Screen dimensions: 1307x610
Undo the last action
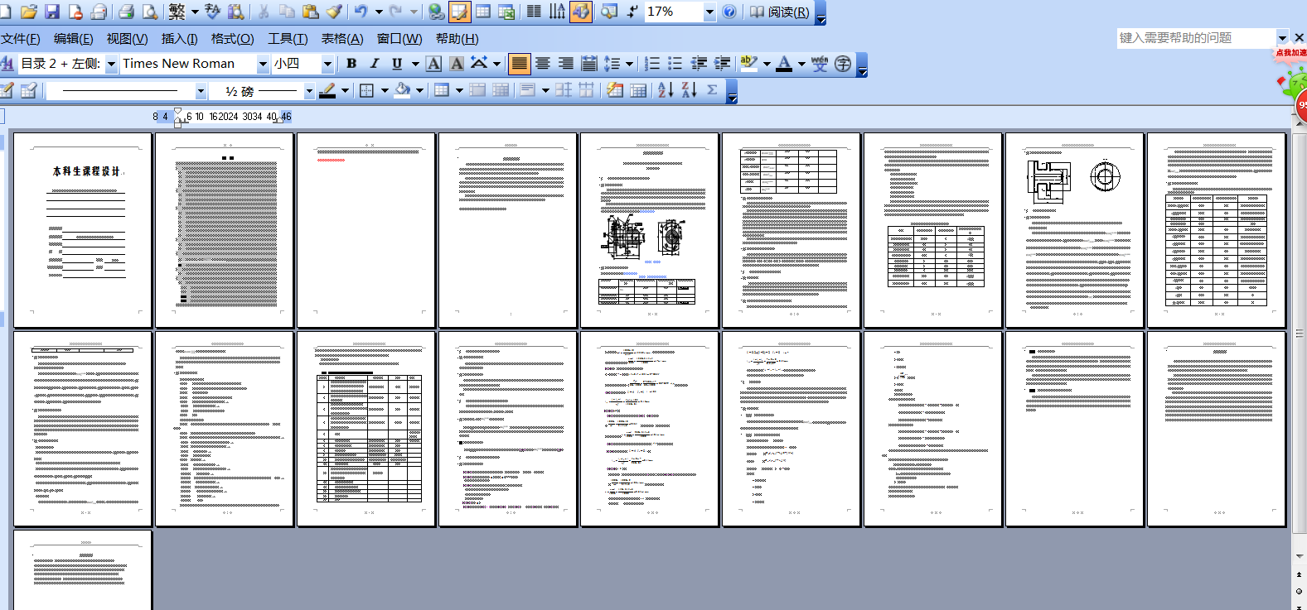coord(361,12)
